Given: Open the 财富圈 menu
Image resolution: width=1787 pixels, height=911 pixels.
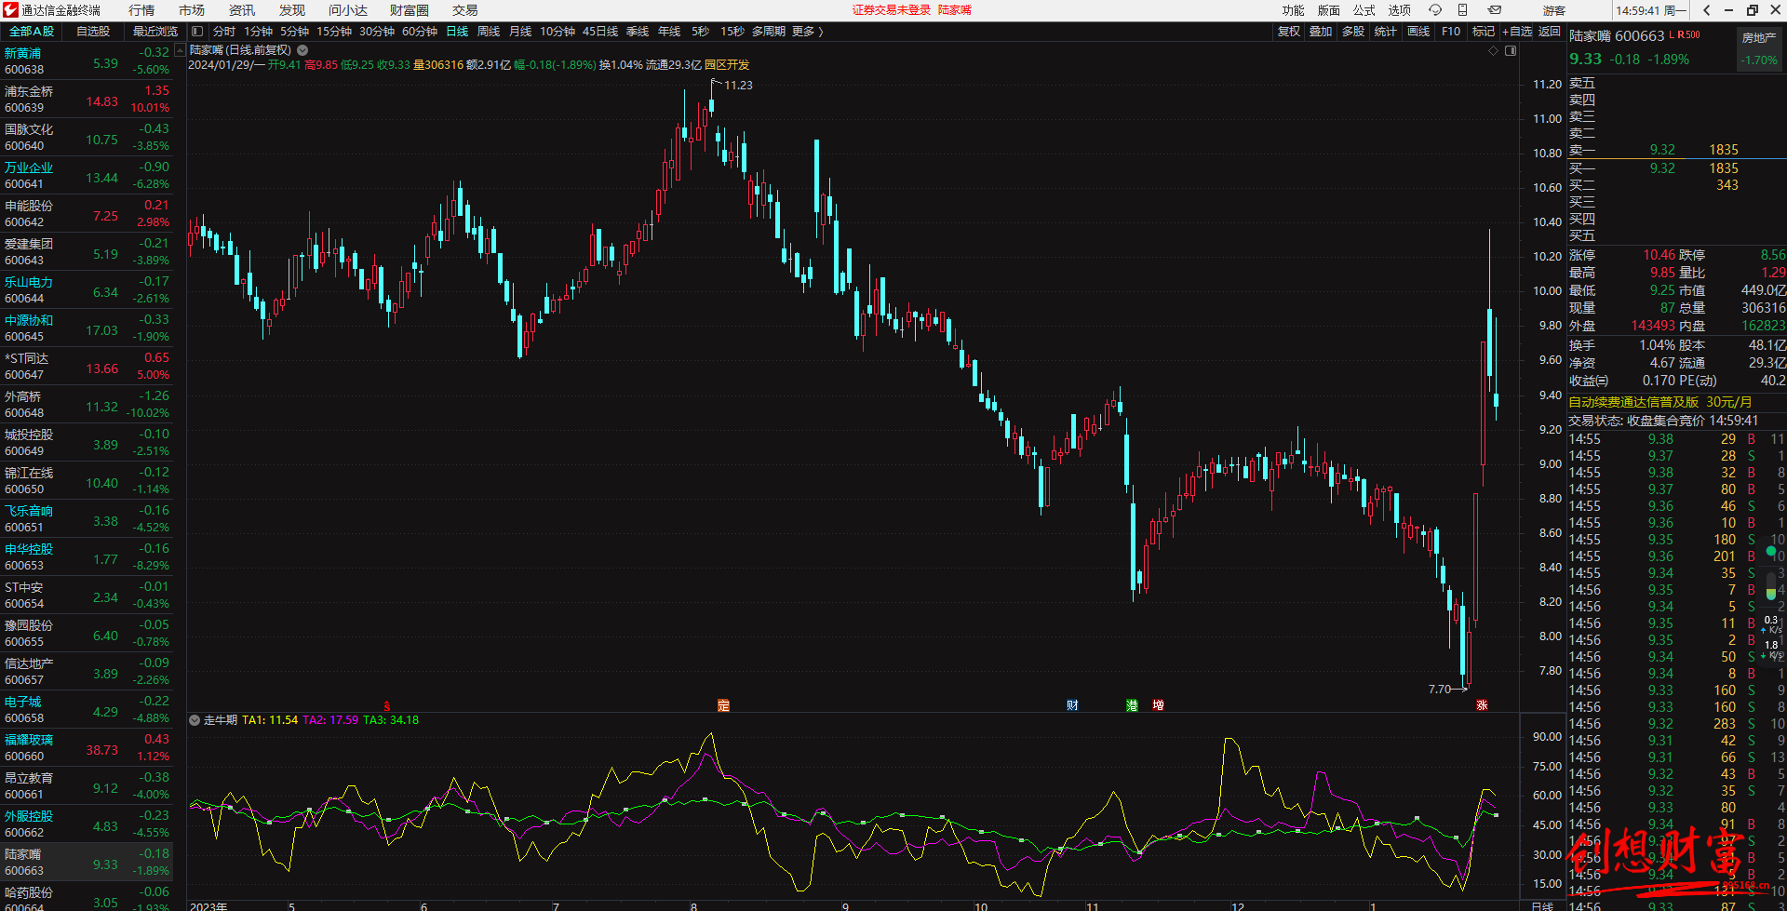Looking at the screenshot, I should pyautogui.click(x=410, y=10).
